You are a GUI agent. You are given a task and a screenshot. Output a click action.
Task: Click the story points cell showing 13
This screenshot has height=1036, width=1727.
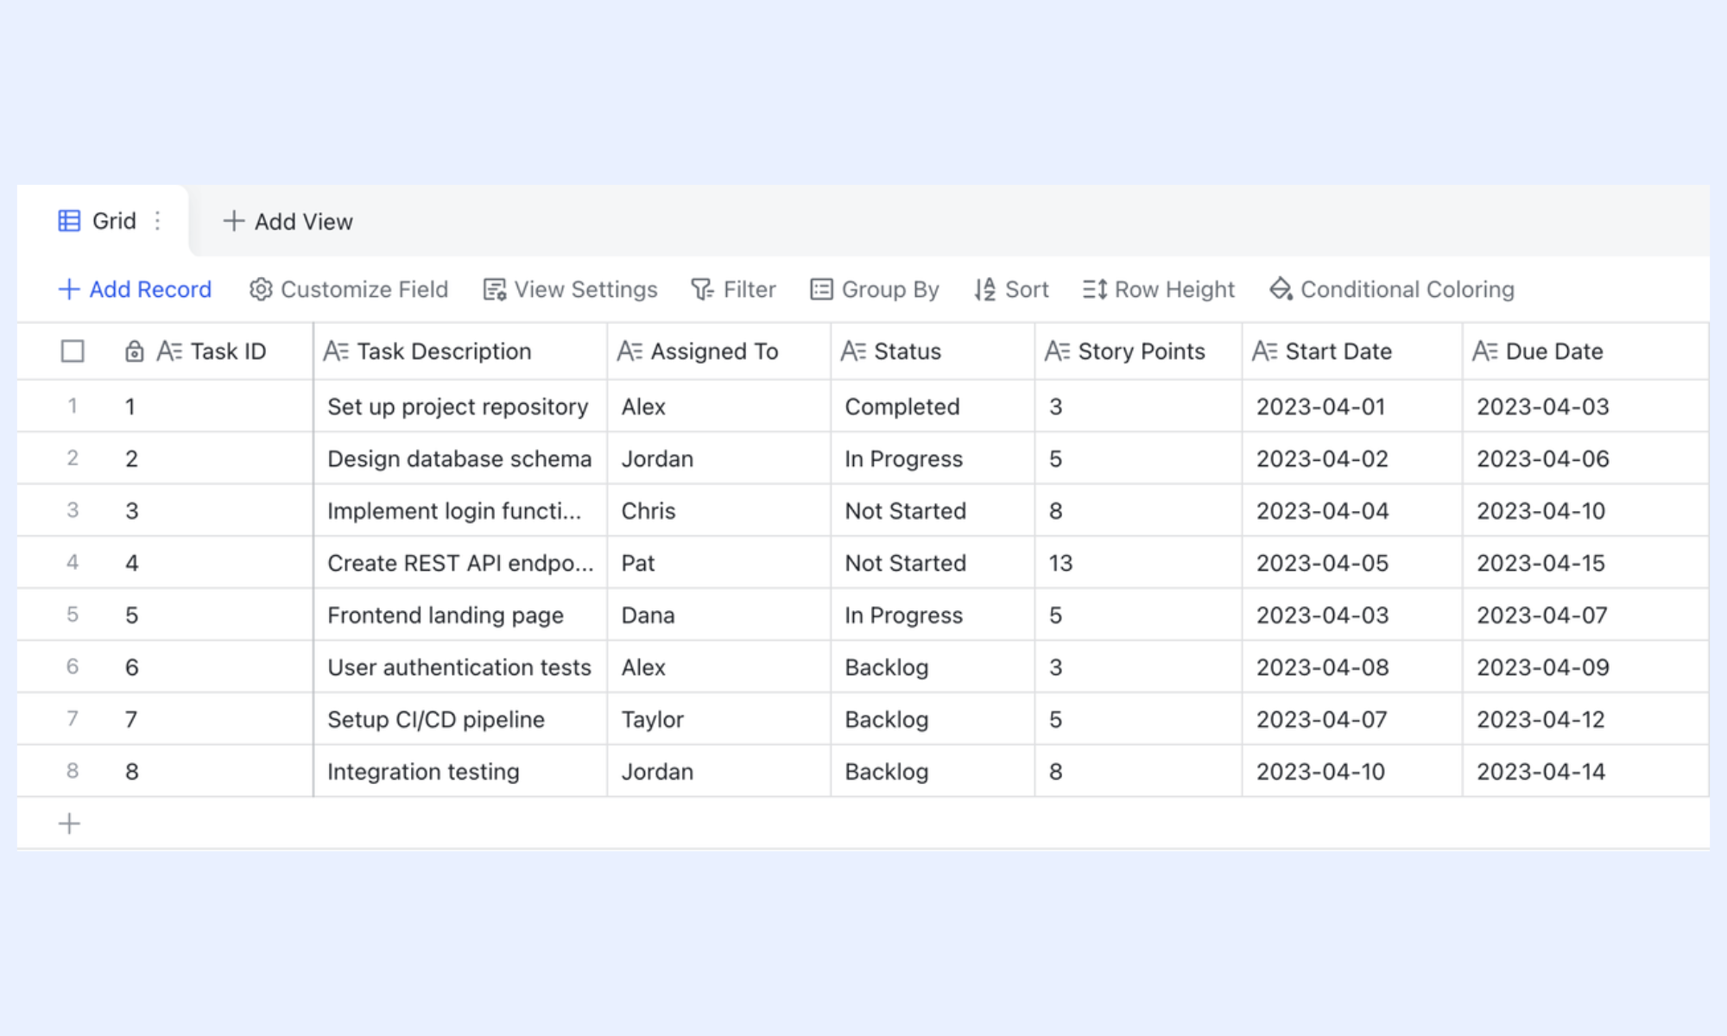pyautogui.click(x=1138, y=563)
